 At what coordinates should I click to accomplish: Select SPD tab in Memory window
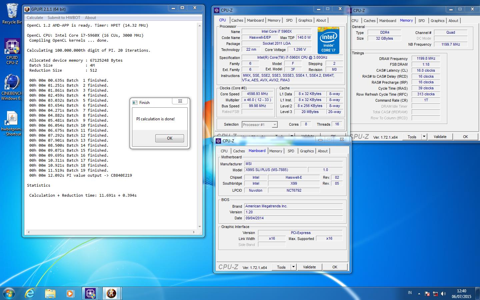pos(422,21)
